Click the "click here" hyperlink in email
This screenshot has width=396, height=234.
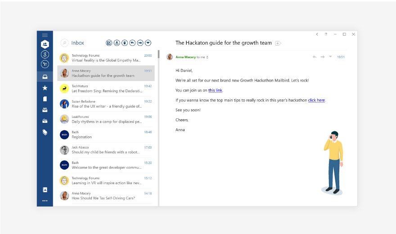click(x=316, y=100)
